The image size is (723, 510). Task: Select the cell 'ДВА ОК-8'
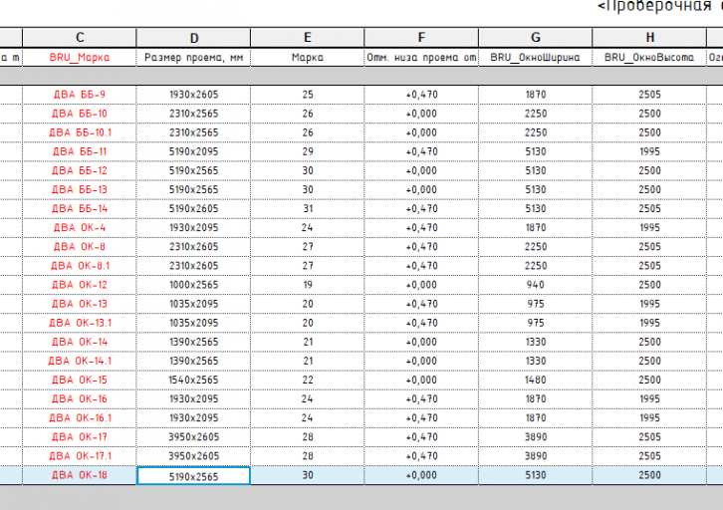[80, 247]
